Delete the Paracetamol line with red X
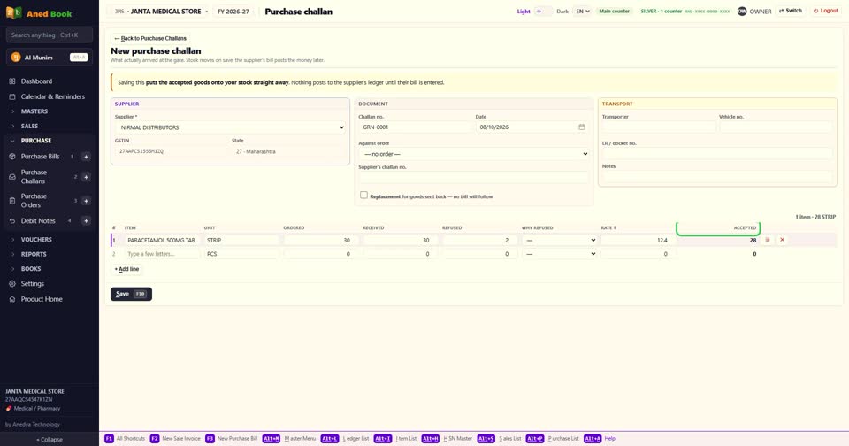 (x=782, y=240)
